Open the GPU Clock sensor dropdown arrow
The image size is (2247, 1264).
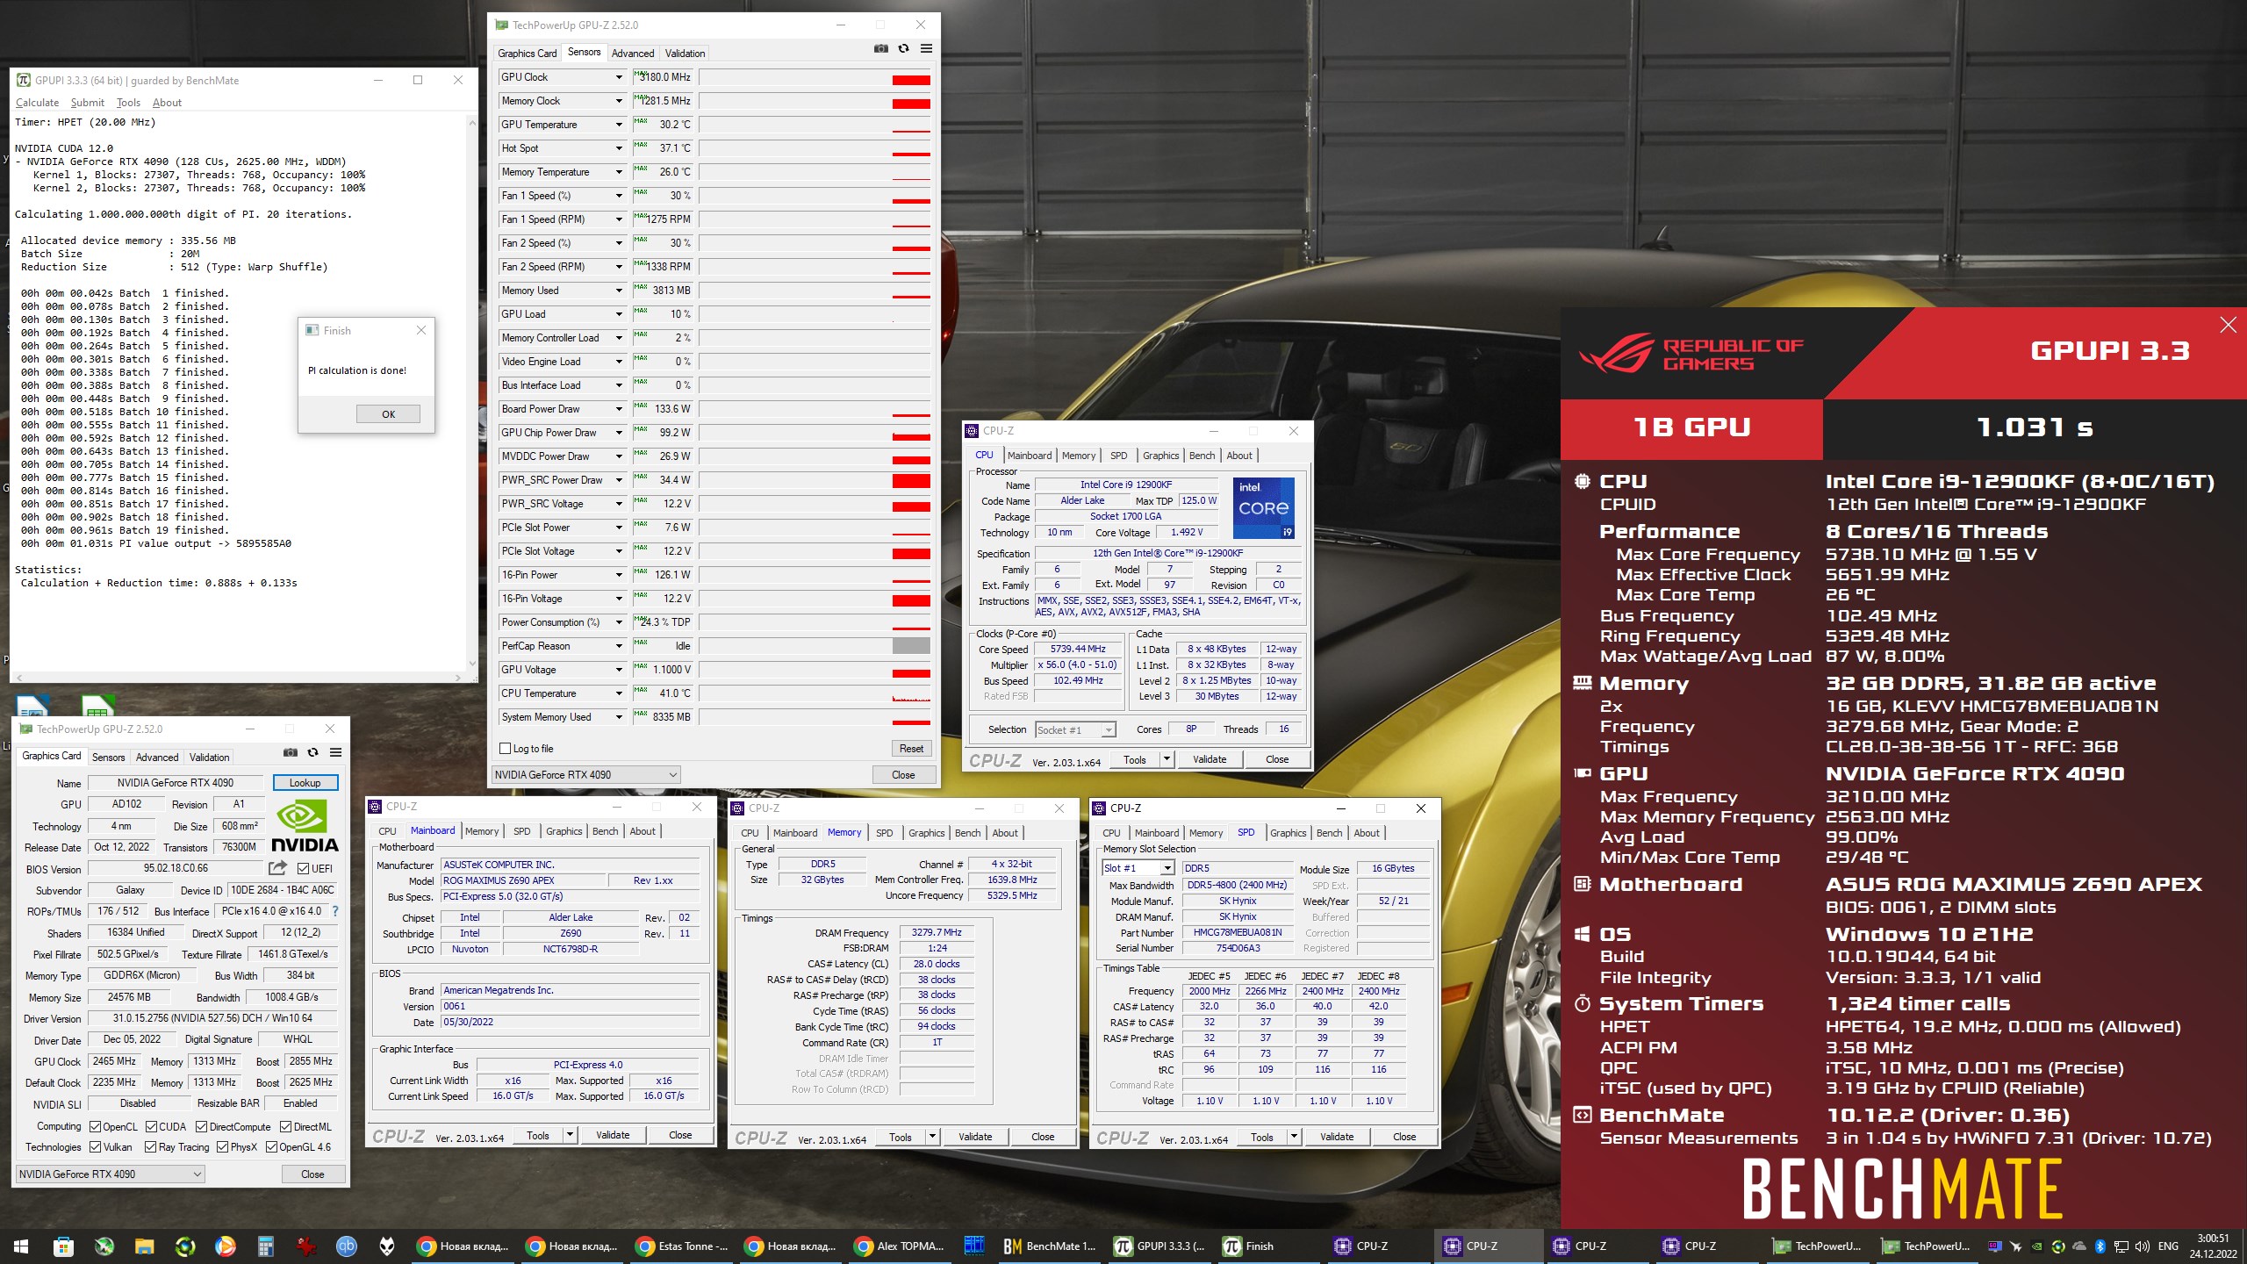click(619, 77)
